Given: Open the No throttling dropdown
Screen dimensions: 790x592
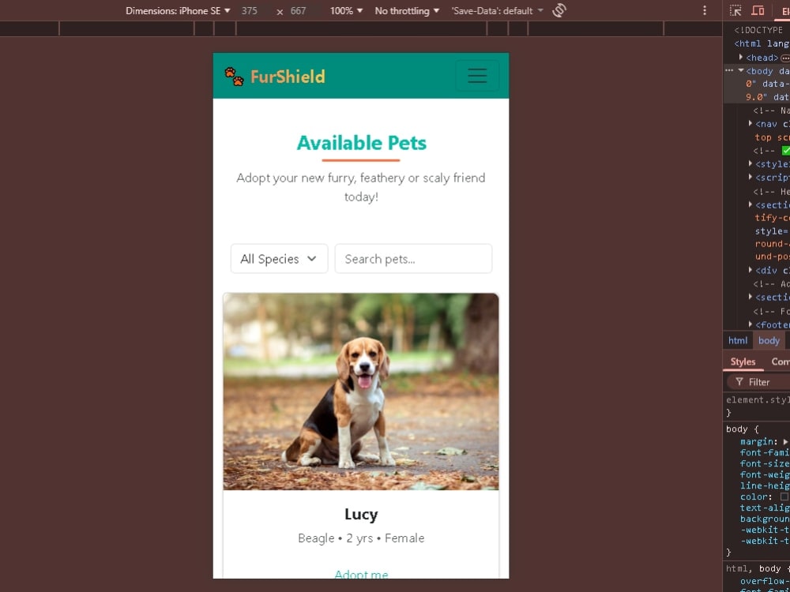Looking at the screenshot, I should (x=407, y=10).
